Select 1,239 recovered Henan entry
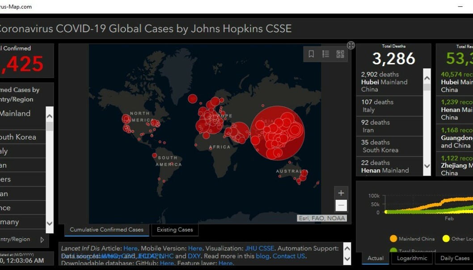Image resolution: width=473 pixels, height=270 pixels. coord(455,110)
